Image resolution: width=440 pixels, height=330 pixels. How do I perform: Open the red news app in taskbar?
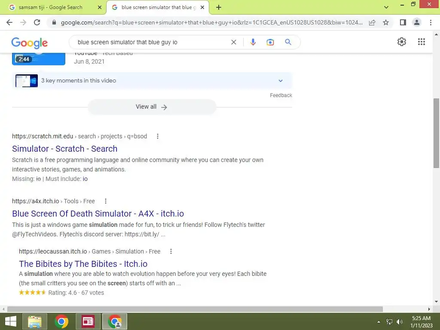(88, 321)
